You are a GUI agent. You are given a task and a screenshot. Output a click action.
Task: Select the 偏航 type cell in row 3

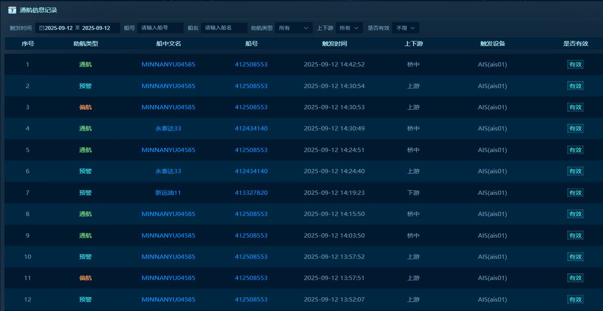[x=85, y=107]
